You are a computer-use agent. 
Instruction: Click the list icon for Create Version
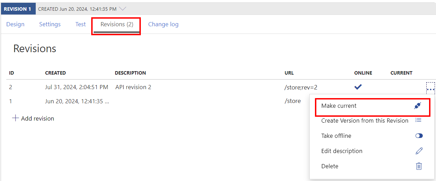[419, 120]
